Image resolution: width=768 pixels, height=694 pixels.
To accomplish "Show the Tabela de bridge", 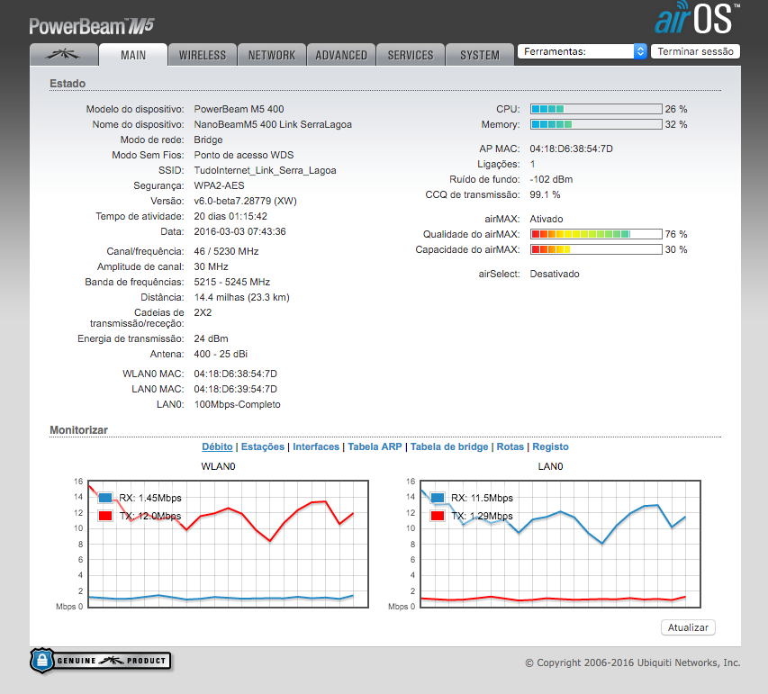I will (x=449, y=446).
